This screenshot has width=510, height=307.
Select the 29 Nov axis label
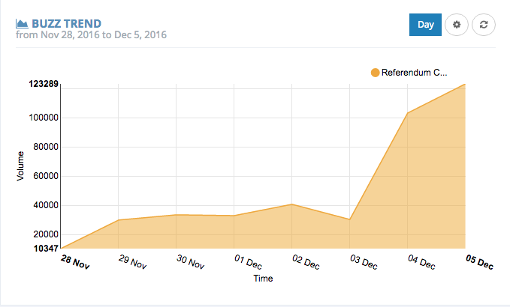point(133,262)
